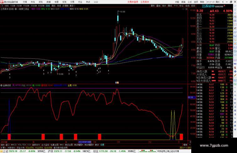Click the 江苏吴中 stock name header
The width and height of the screenshot is (237, 153).
(208, 6)
